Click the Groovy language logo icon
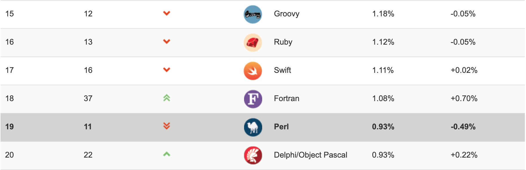Screen dimensions: 526x170 pos(253,14)
